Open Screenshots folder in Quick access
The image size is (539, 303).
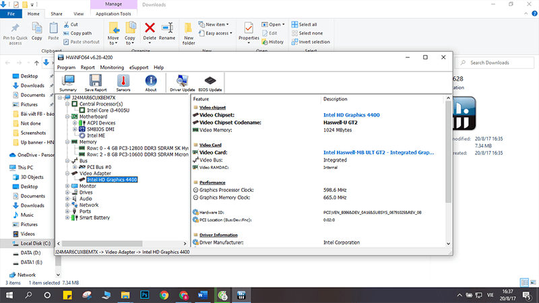(33, 133)
